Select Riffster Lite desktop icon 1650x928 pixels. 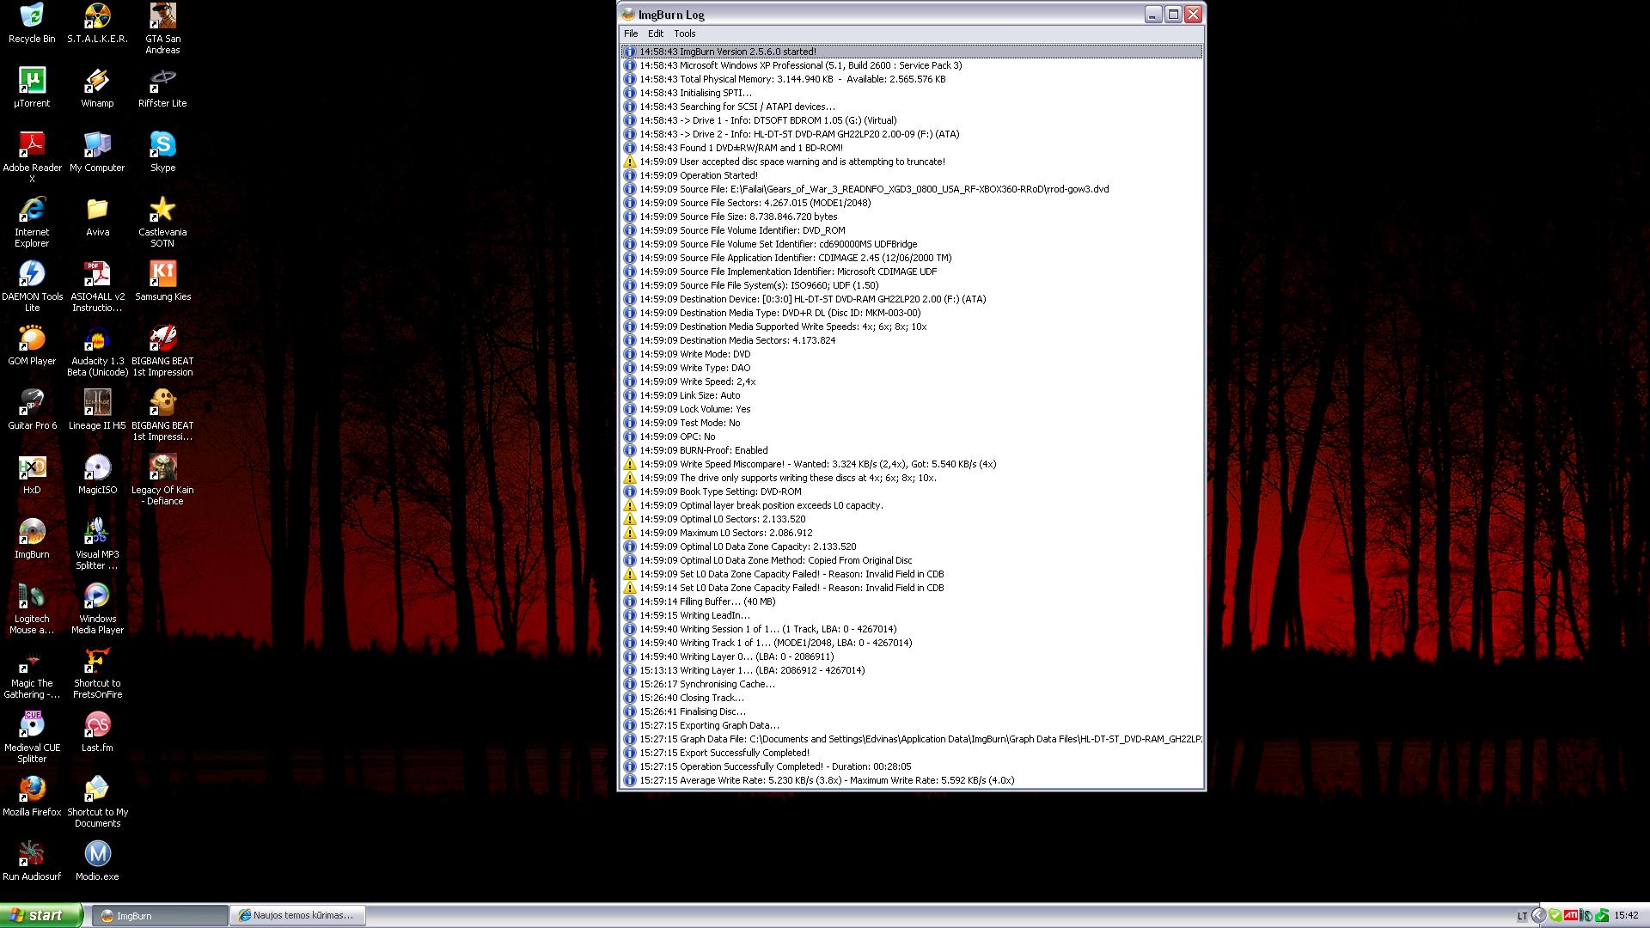coord(162,88)
